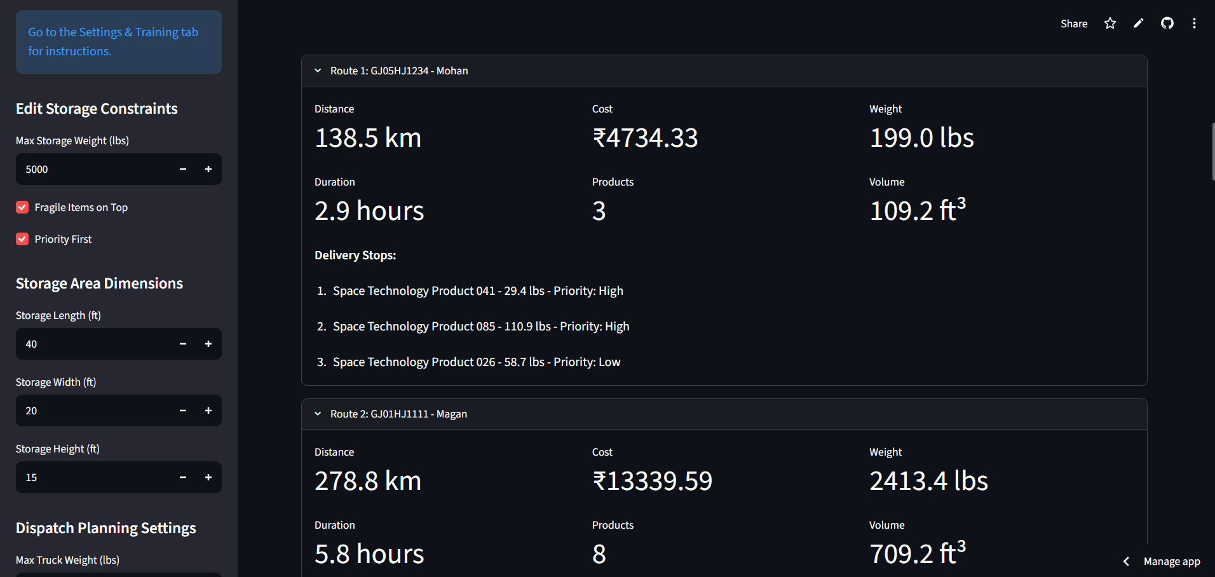This screenshot has width=1215, height=577.
Task: Click the chevron beside Manage app
Action: (1126, 561)
